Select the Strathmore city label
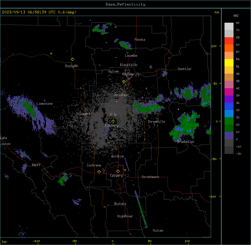This screenshot has width=251, height=245. click(150, 177)
